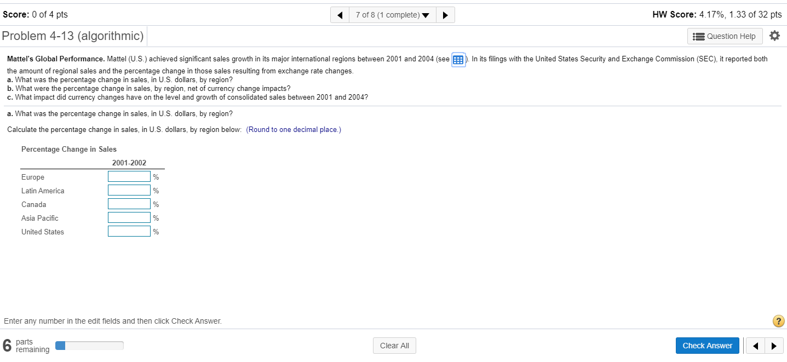Click the Question Help button
This screenshot has width=787, height=362.
click(x=725, y=36)
